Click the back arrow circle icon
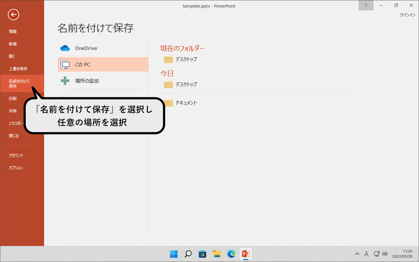 tap(14, 14)
